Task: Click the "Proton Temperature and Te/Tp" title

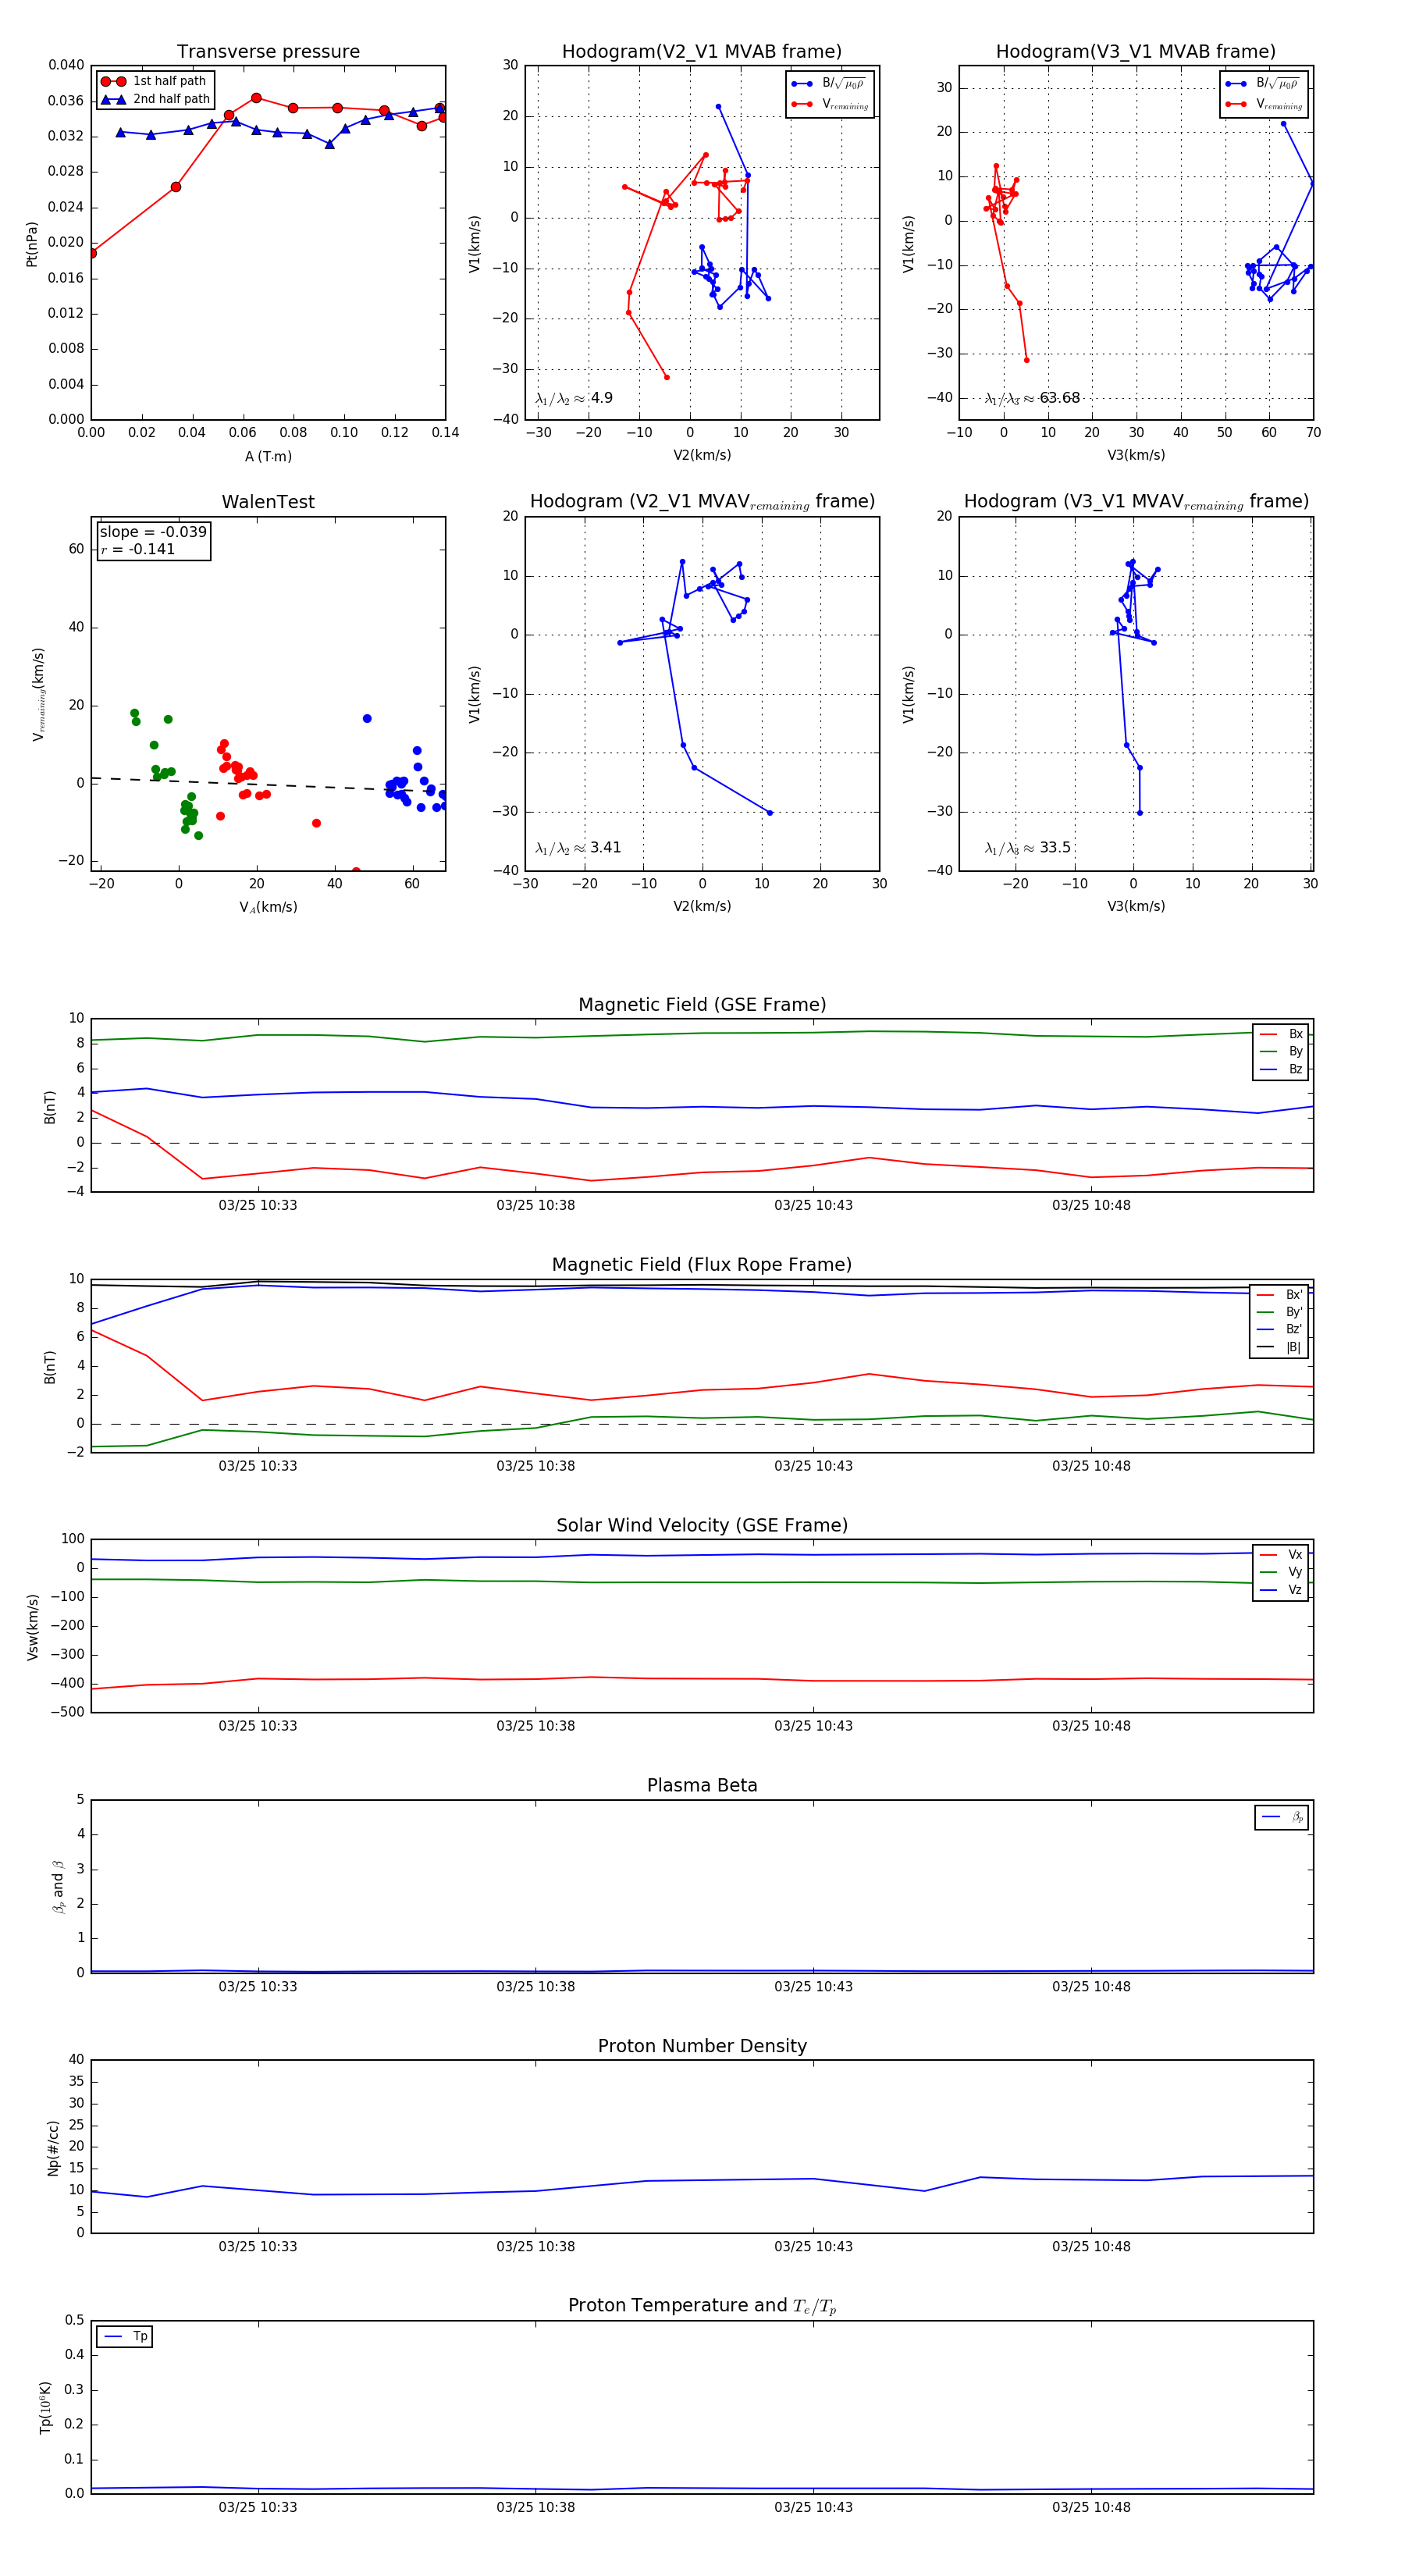Action: point(702,2306)
